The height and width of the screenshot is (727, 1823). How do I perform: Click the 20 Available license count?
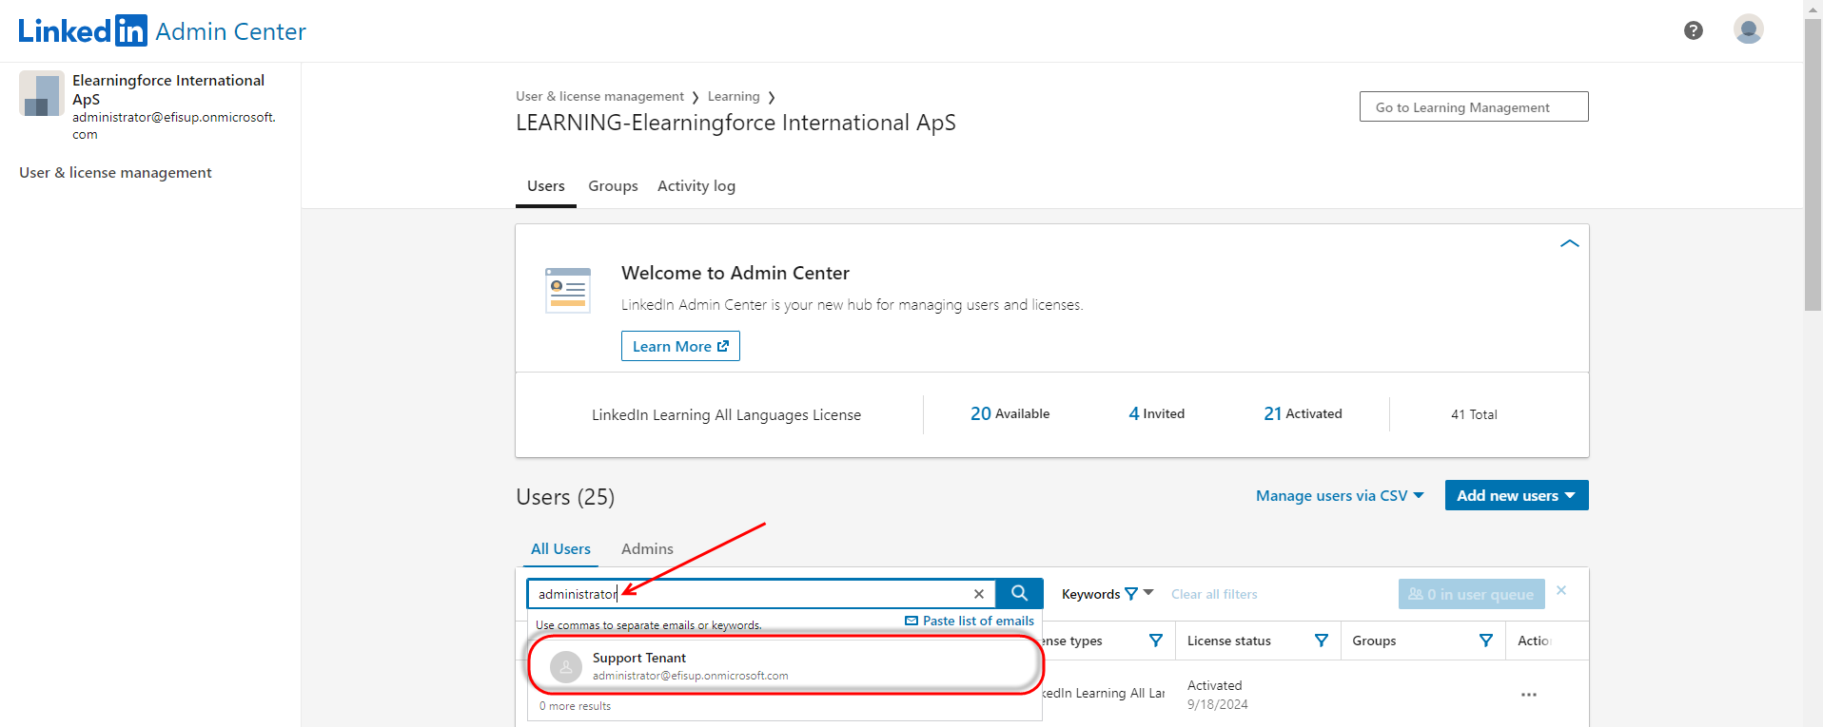coord(1010,413)
